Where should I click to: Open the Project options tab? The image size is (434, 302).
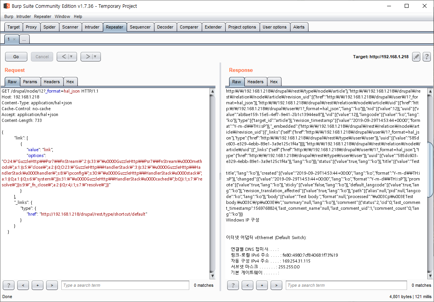[242, 27]
